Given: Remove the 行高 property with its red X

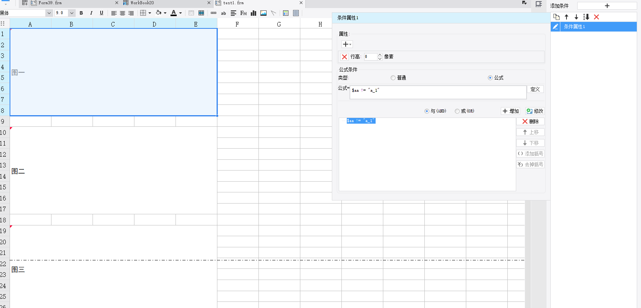Looking at the screenshot, I should (345, 57).
